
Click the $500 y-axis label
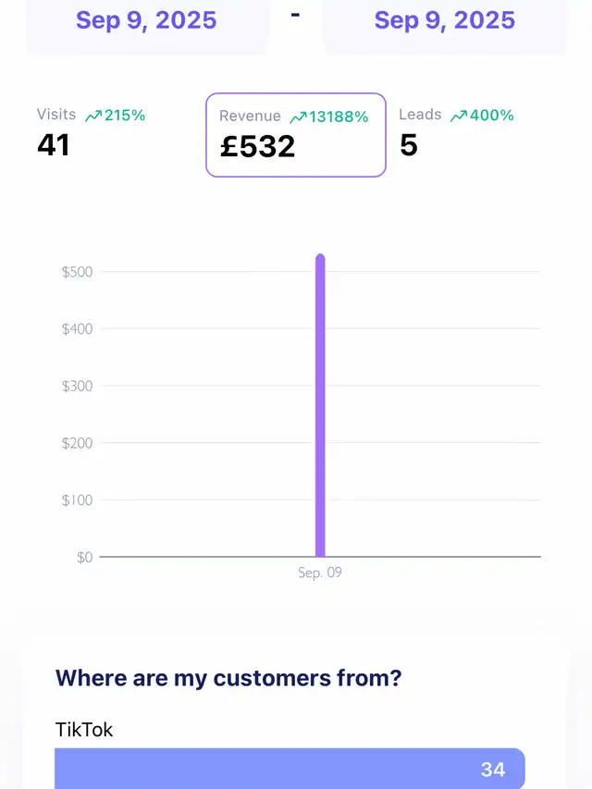click(77, 272)
